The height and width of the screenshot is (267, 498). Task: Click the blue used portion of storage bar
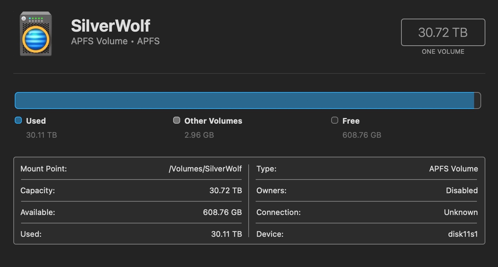[244, 100]
